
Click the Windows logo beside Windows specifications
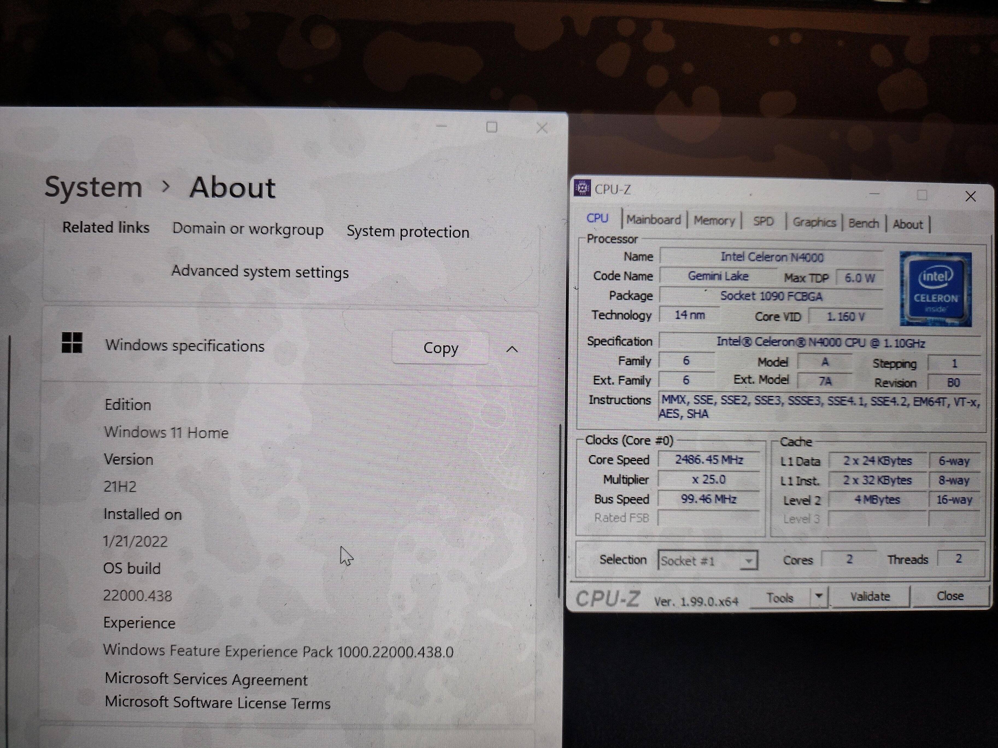(72, 343)
